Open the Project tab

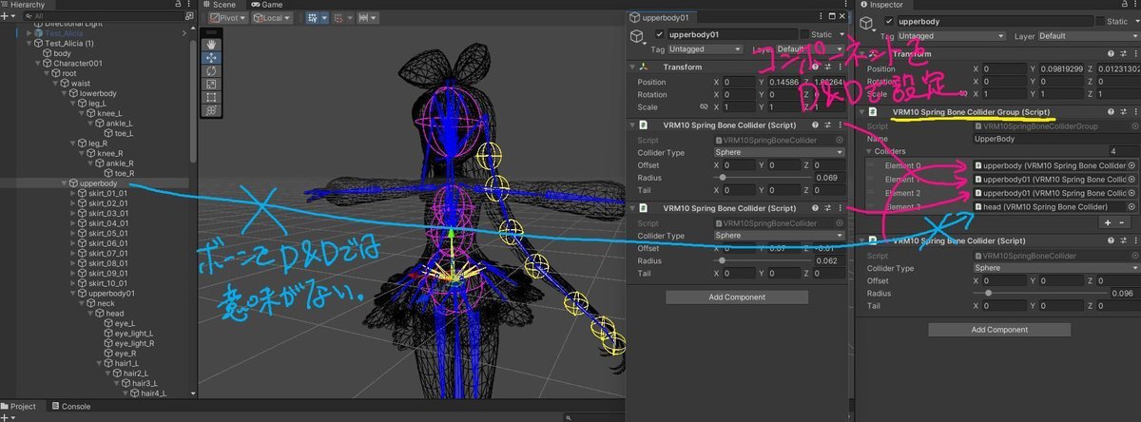(19, 407)
